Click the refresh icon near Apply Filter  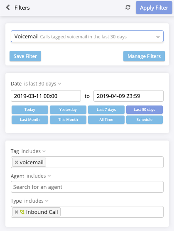pos(128,8)
